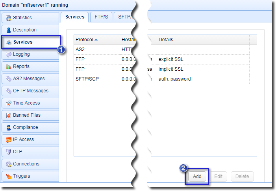Image resolution: width=276 pixels, height=191 pixels.
Task: Open the Triggers label in sidebar
Action: pos(22,176)
